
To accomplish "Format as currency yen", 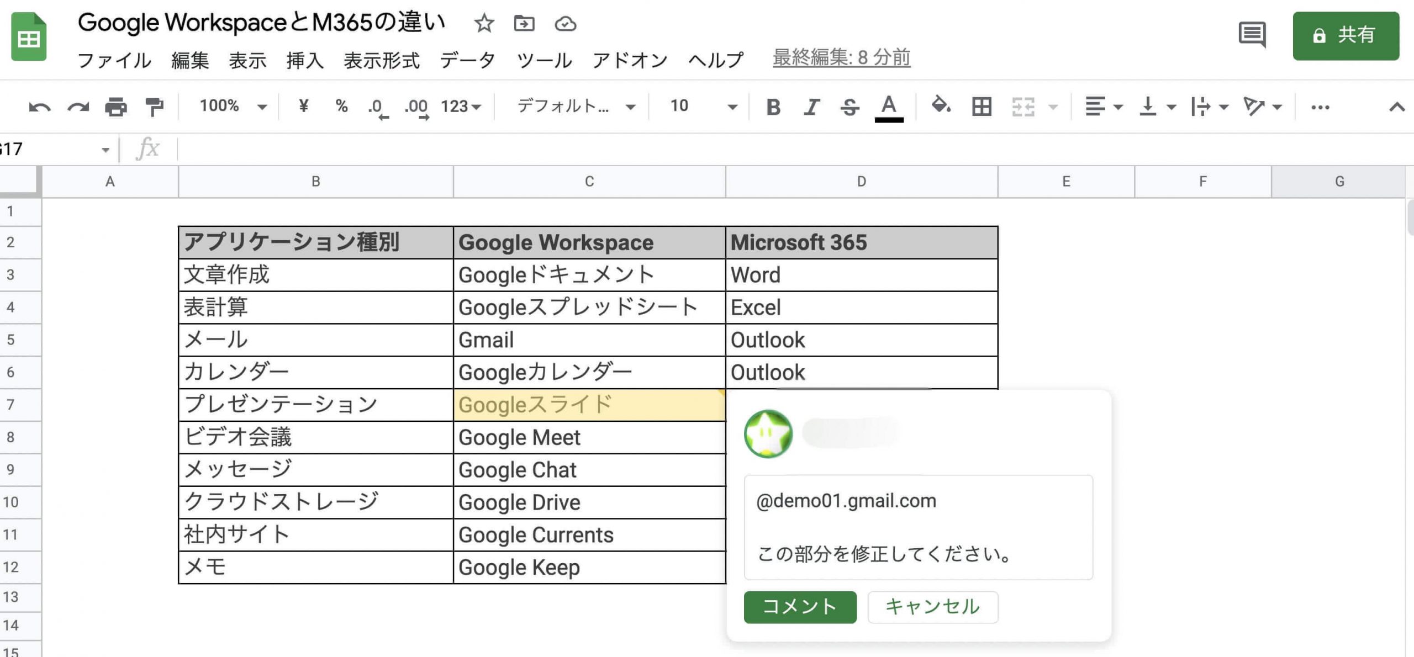I will coord(303,105).
